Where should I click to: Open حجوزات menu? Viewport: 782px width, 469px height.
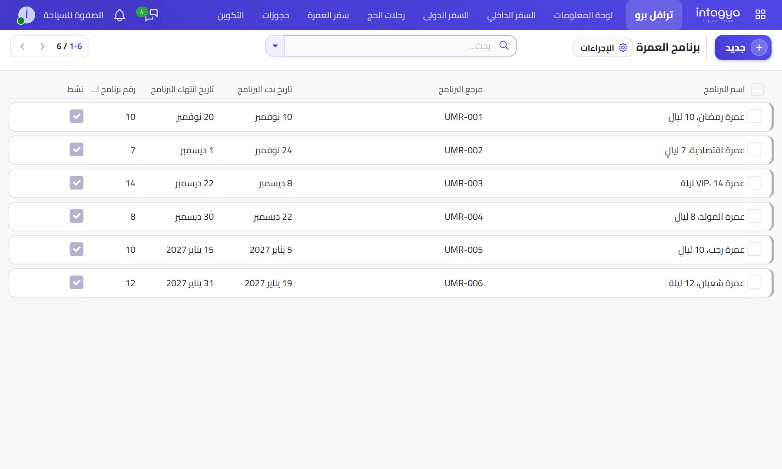[275, 15]
